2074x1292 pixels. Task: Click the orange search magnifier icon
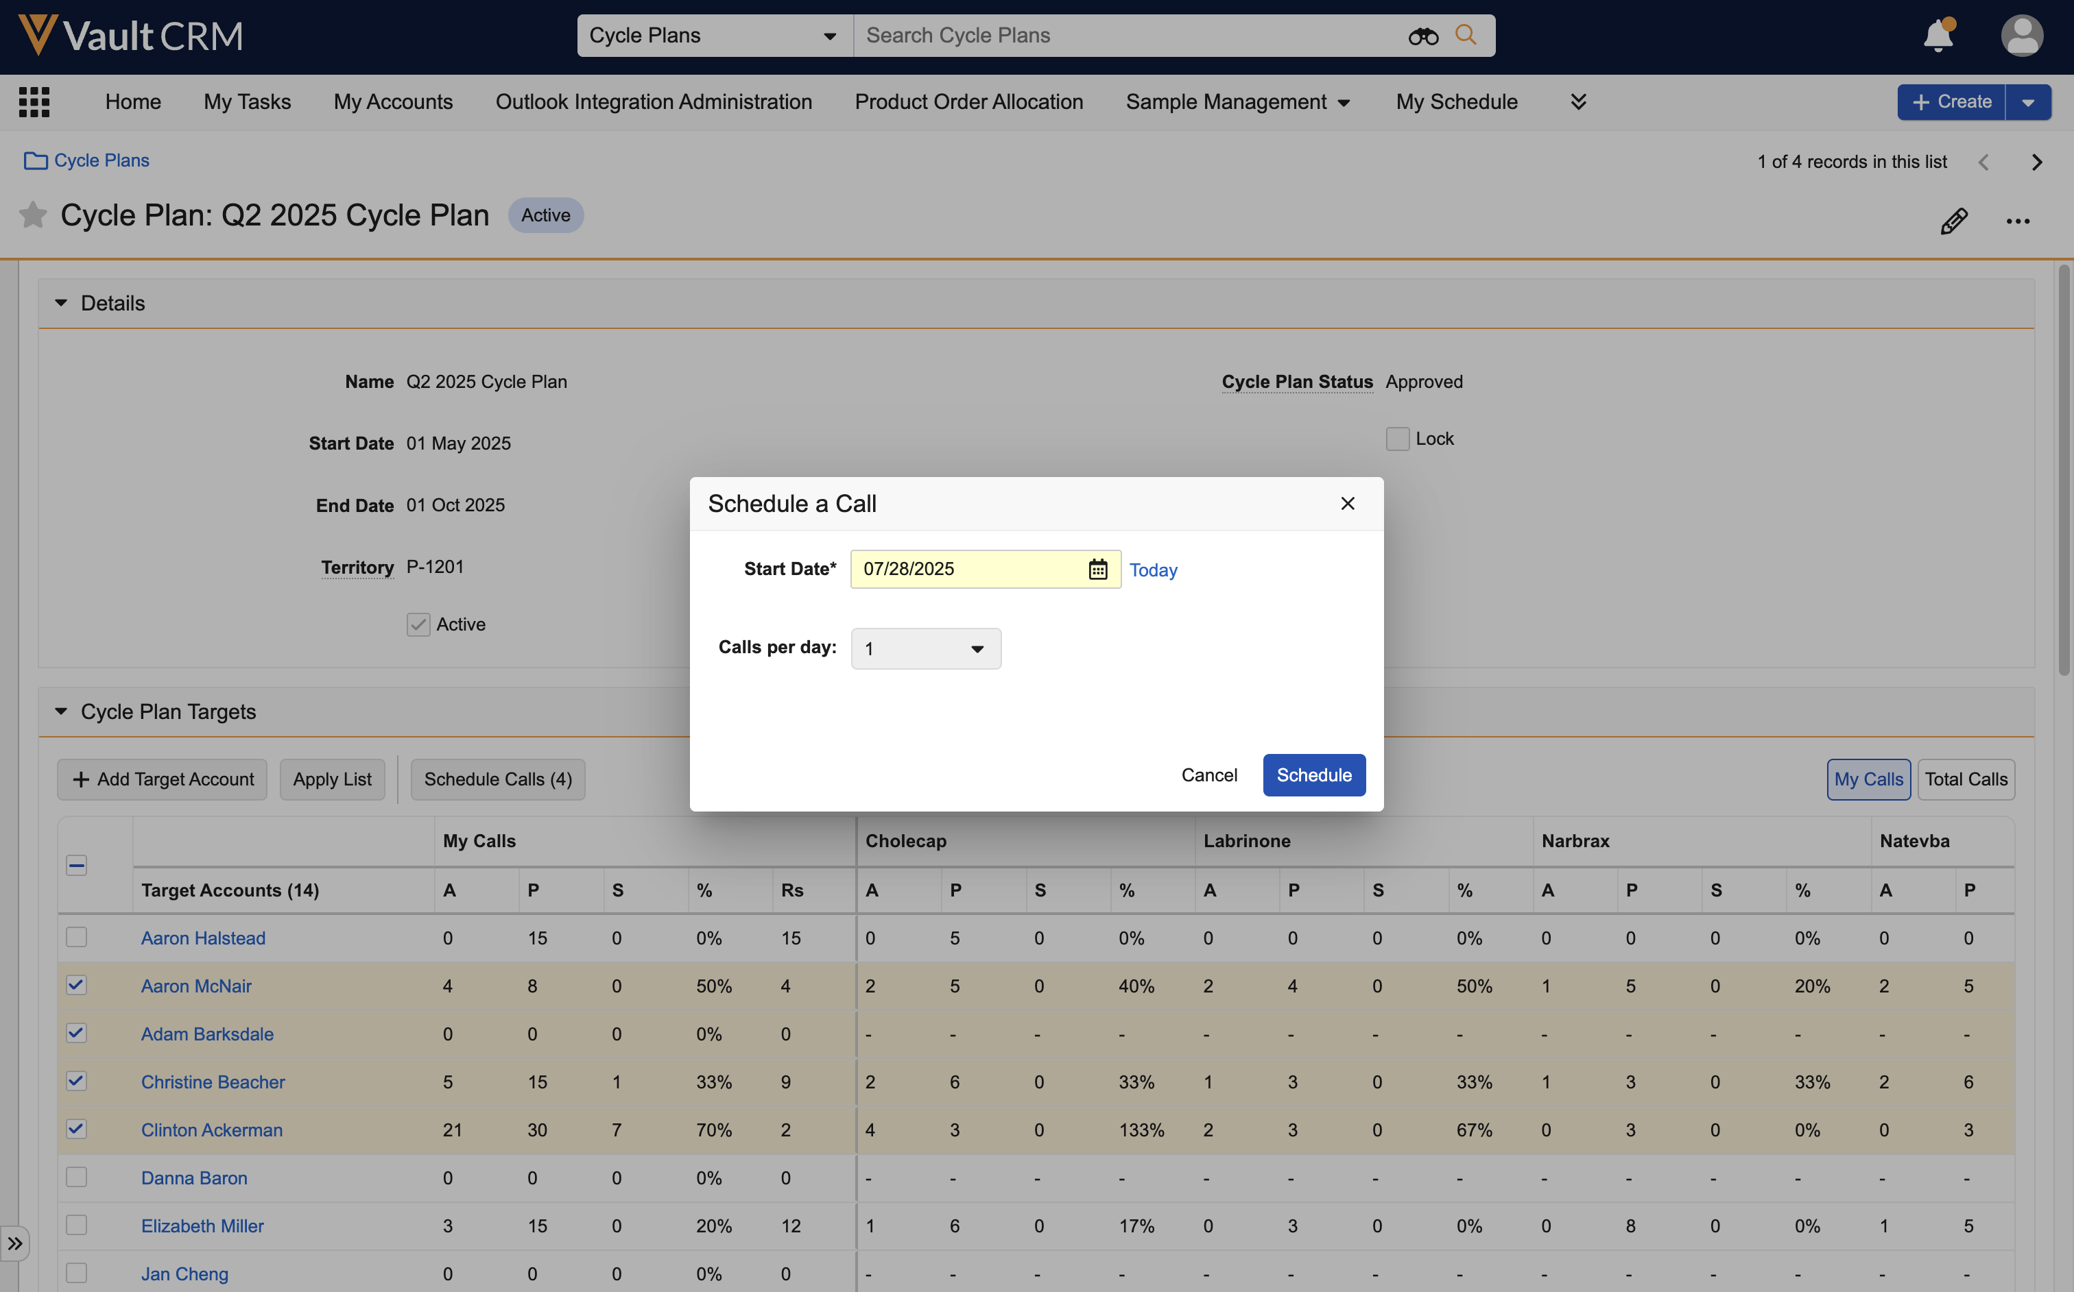click(x=1465, y=35)
